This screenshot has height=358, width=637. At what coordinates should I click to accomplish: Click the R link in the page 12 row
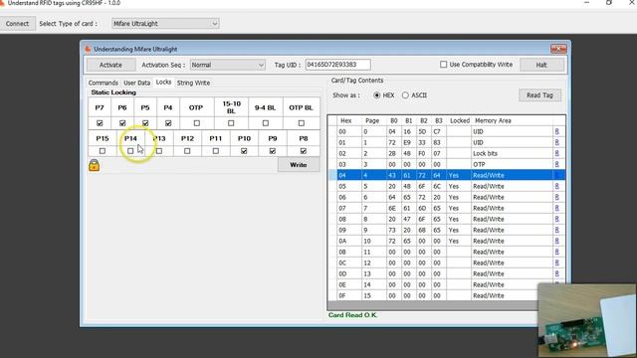[557, 263]
